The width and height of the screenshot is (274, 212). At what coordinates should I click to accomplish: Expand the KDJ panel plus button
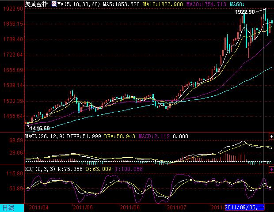(x=271, y=169)
